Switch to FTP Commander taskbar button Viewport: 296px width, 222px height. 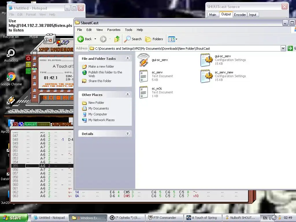pyautogui.click(x=164, y=218)
